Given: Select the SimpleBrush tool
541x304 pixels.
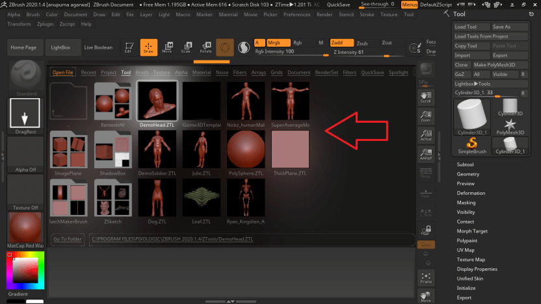Looking at the screenshot, I should 471,146.
